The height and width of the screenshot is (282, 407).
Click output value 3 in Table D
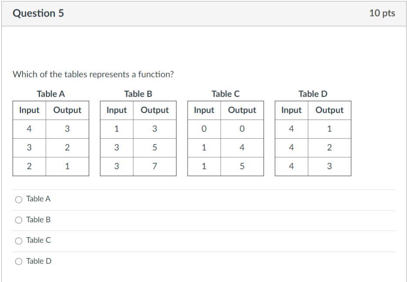coord(329,166)
